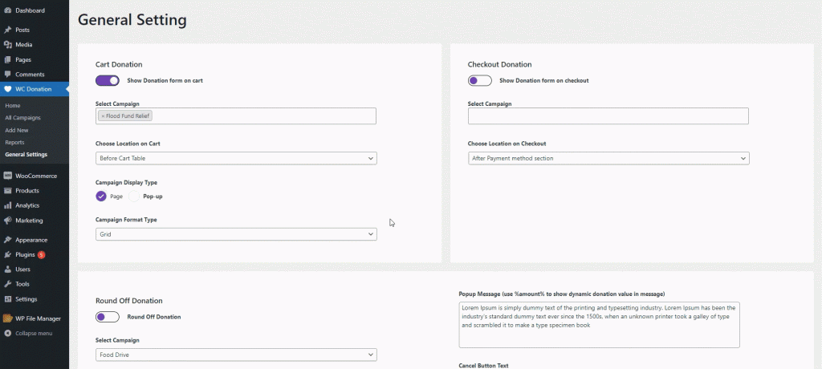This screenshot has width=822, height=369.
Task: Open Choose Location on Checkout dropdown
Action: [608, 158]
